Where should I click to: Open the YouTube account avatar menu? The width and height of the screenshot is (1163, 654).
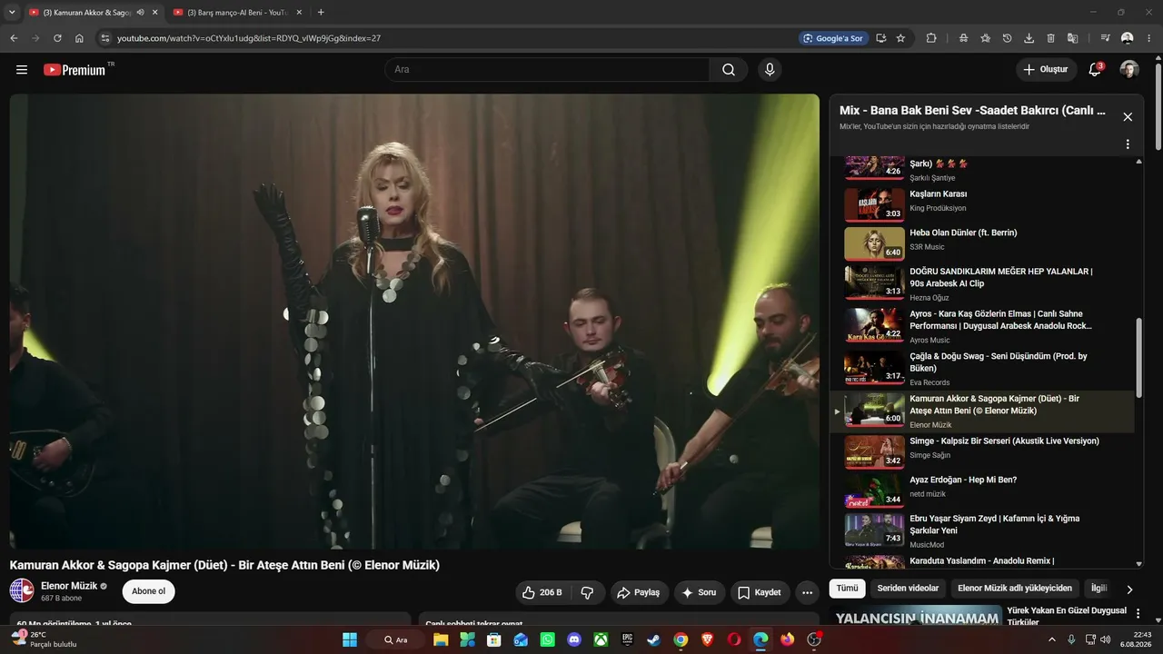coord(1129,70)
